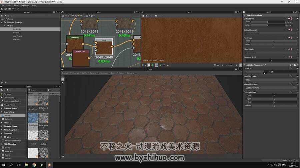
Task: Expand the Filters library category
Action: point(2,123)
